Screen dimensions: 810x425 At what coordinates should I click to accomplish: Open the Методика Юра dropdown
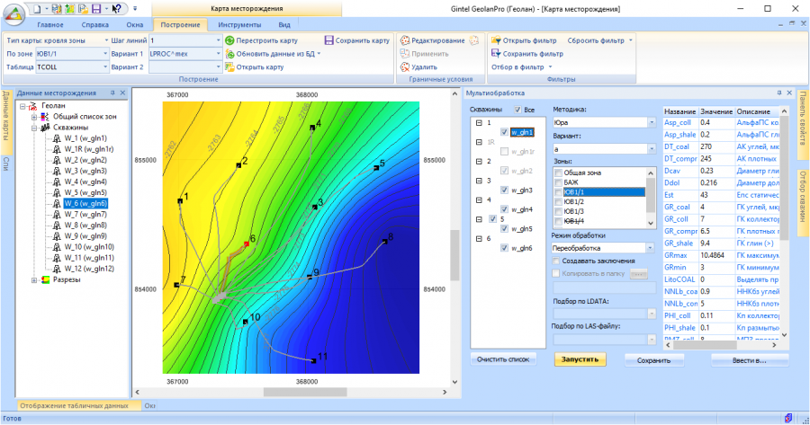click(652, 123)
